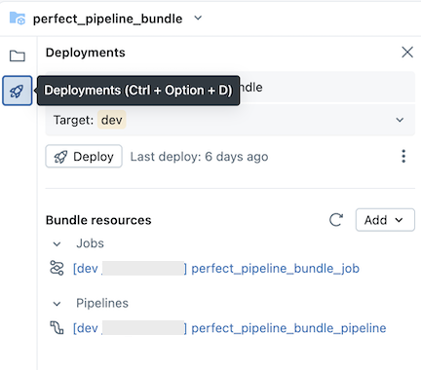Click the job icon beside perfect_pipeline_bundle_job

[x=57, y=268]
